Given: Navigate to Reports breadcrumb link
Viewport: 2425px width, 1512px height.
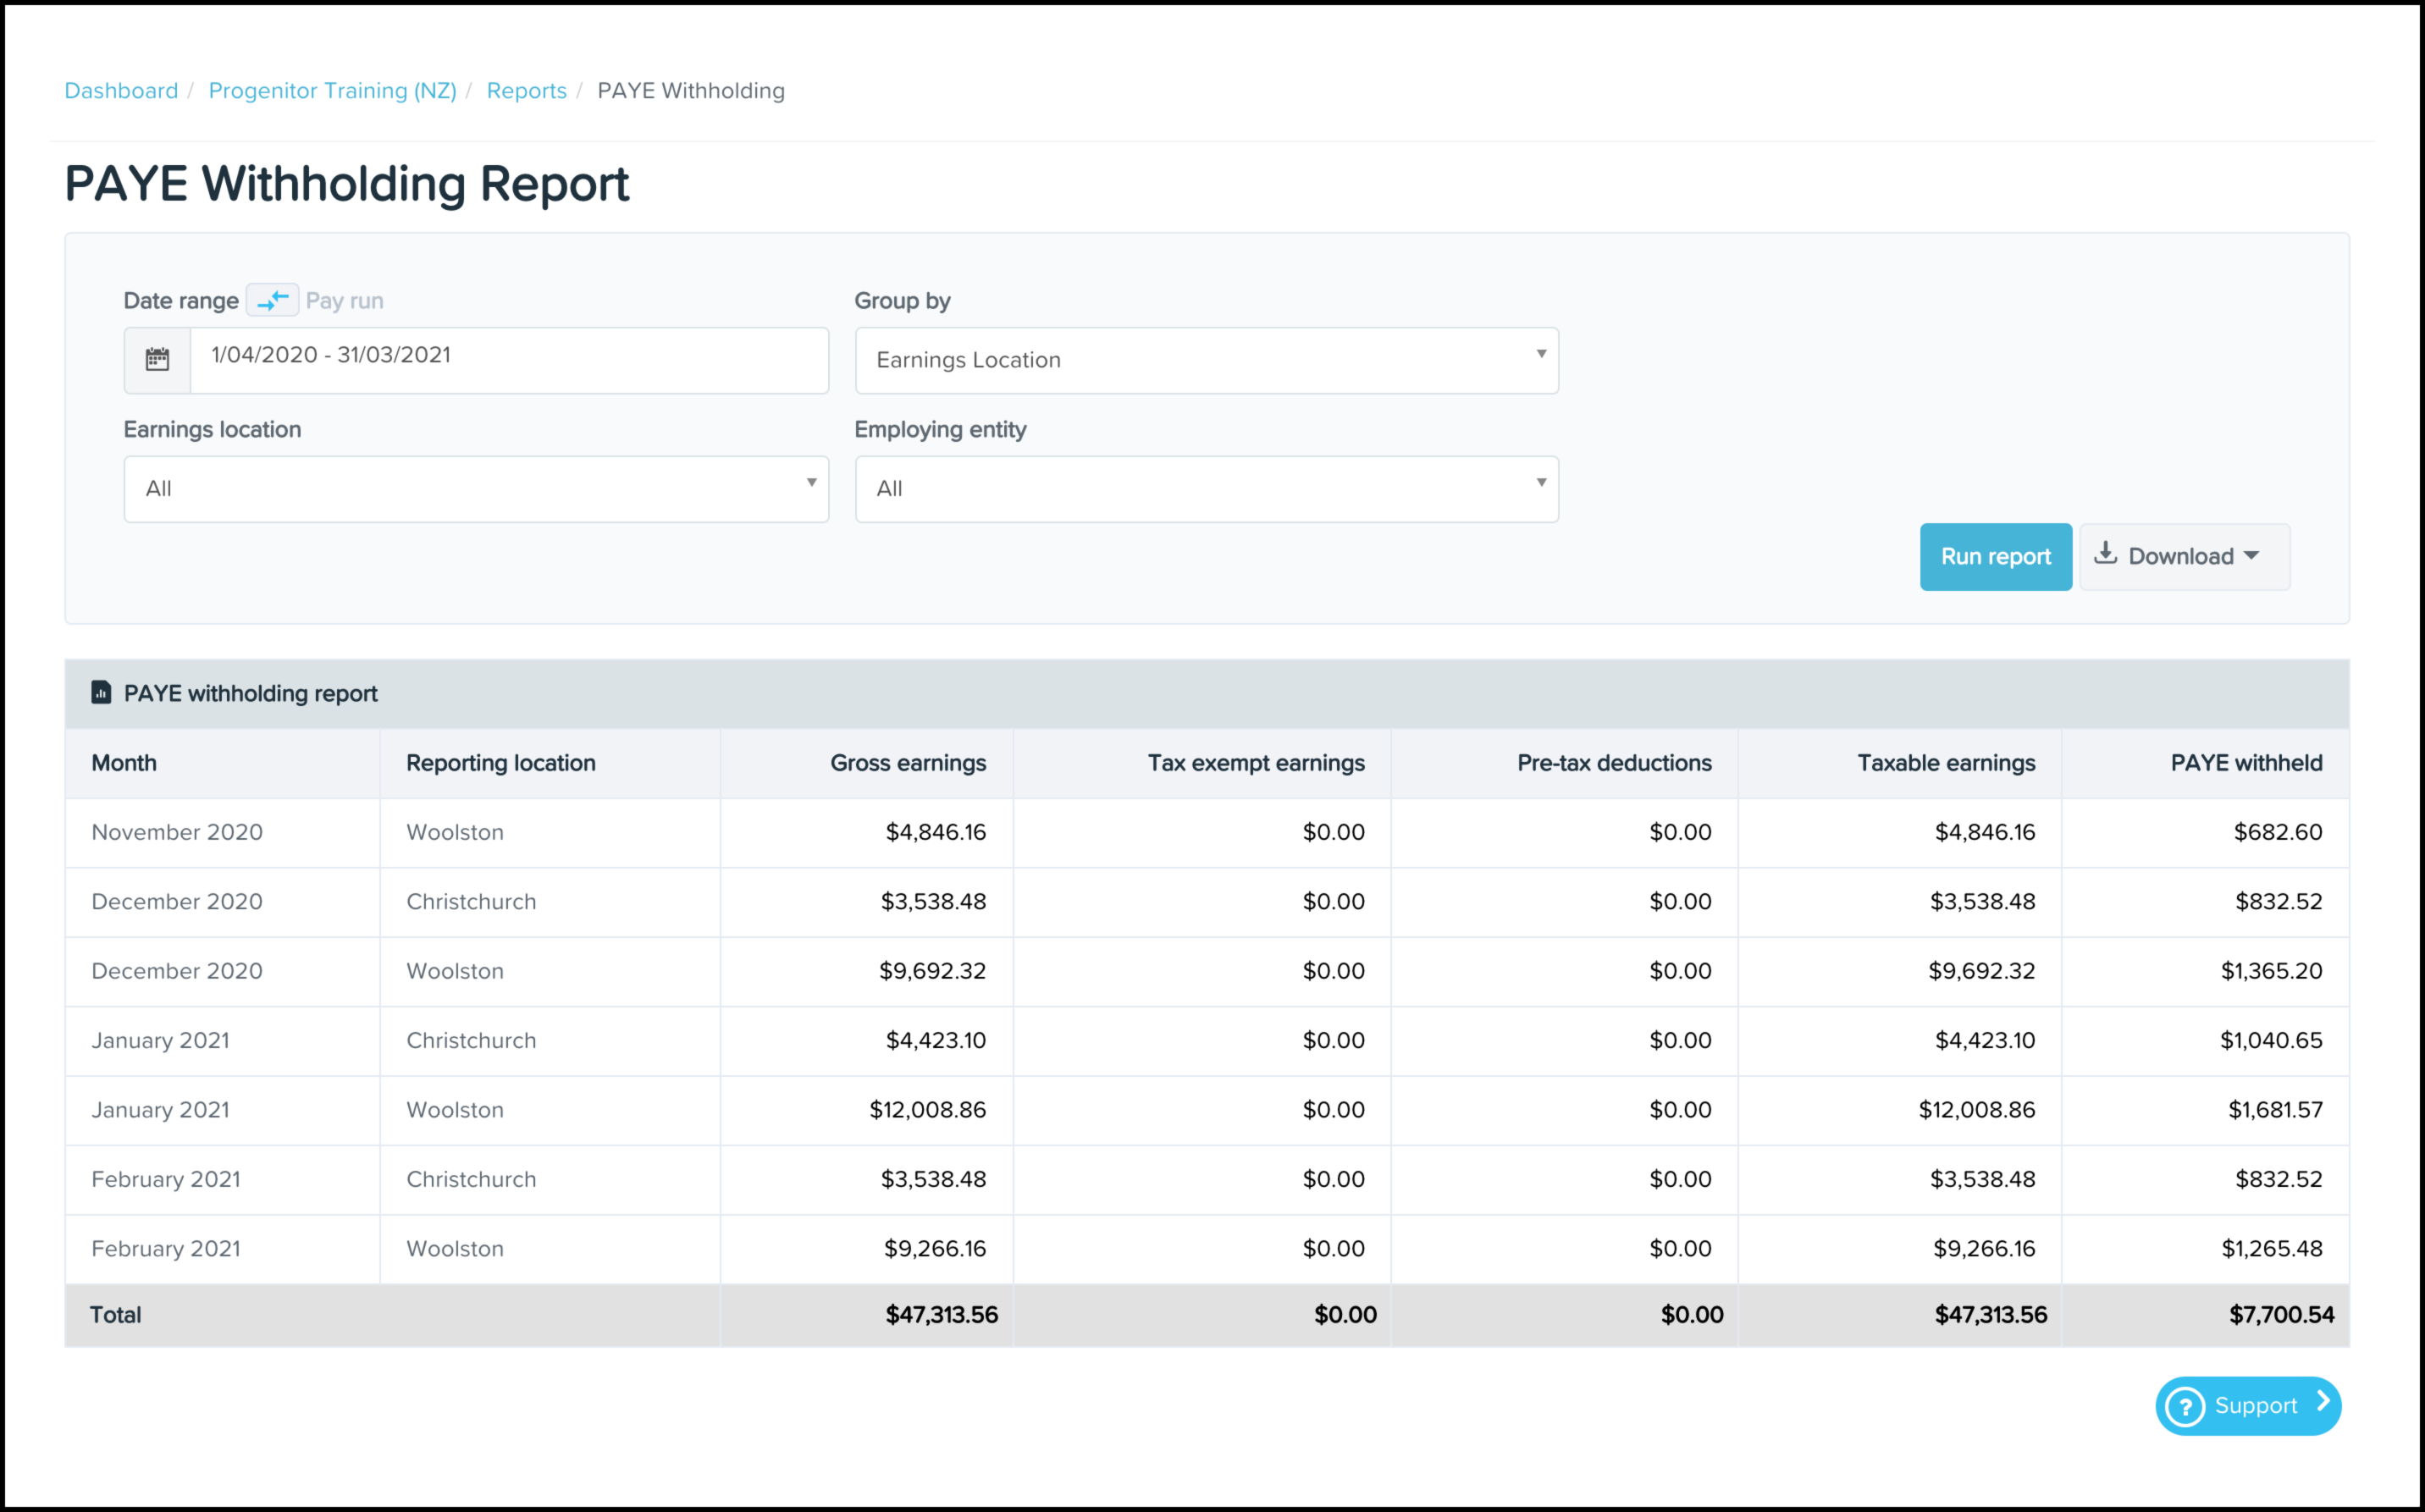Looking at the screenshot, I should pyautogui.click(x=526, y=91).
